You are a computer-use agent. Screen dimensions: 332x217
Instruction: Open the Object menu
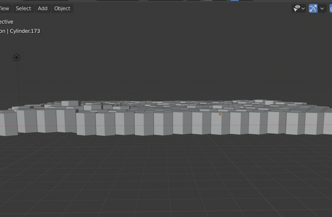pyautogui.click(x=62, y=8)
